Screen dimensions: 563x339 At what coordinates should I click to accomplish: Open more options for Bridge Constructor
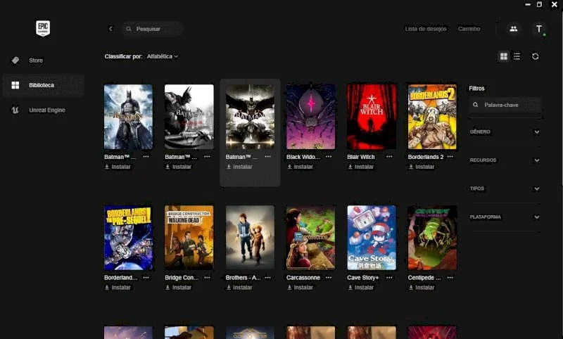pos(207,277)
